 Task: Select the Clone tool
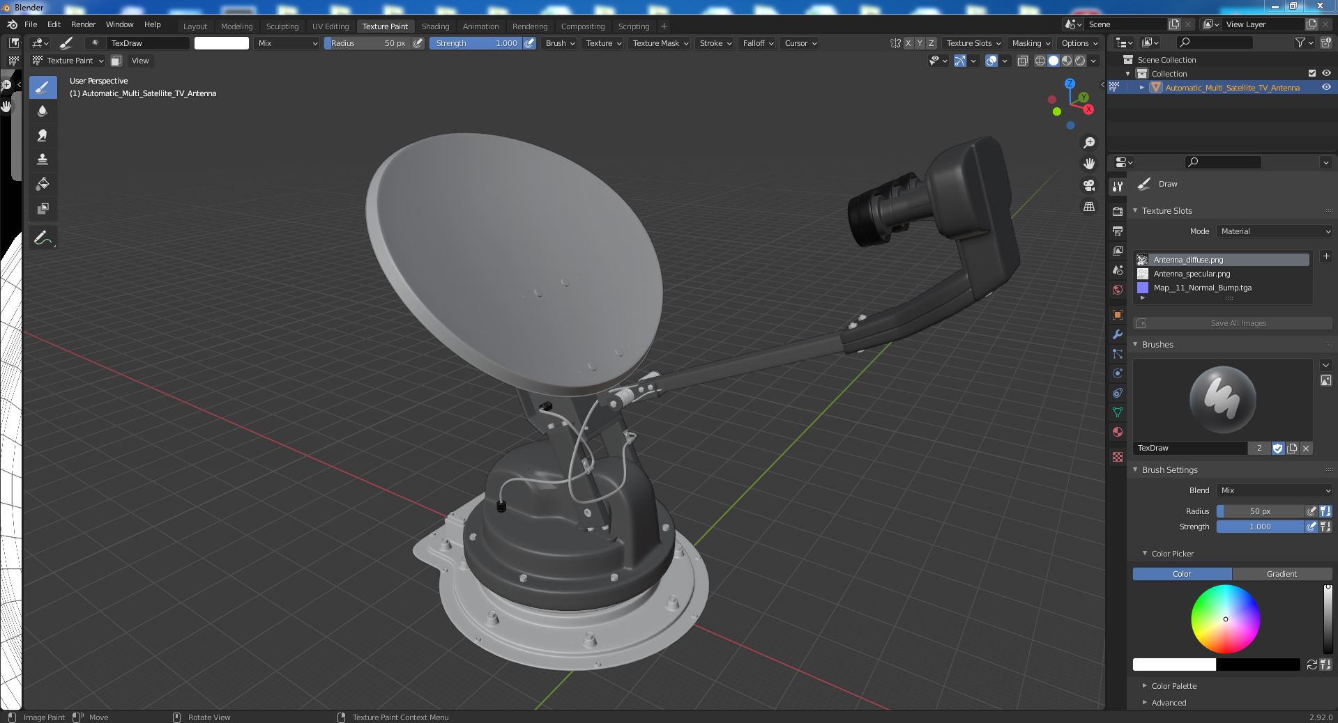[x=43, y=160]
